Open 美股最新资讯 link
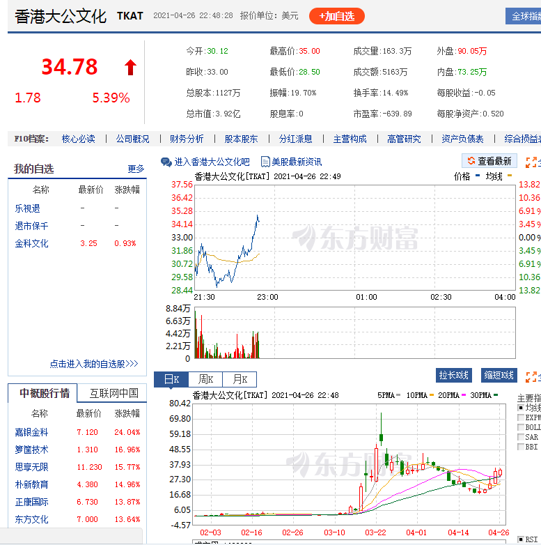The width and height of the screenshot is (541, 545). pos(297,162)
